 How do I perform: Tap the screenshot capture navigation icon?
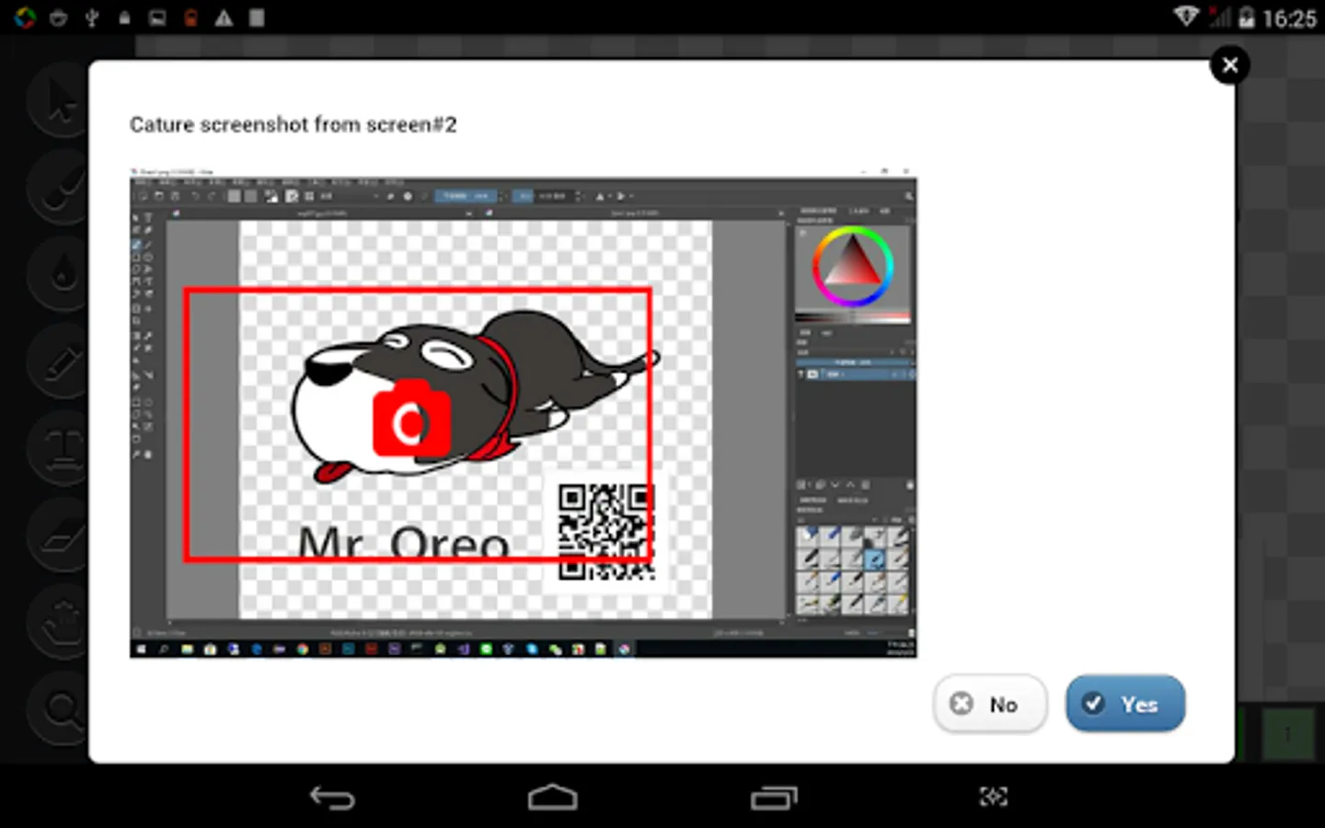pos(994,797)
